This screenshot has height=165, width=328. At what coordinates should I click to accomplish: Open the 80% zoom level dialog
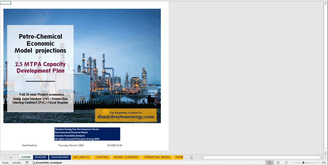point(324,163)
